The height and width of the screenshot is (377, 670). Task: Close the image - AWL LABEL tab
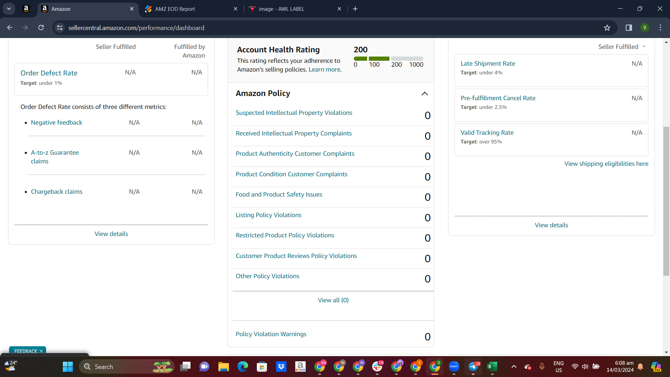pos(340,9)
